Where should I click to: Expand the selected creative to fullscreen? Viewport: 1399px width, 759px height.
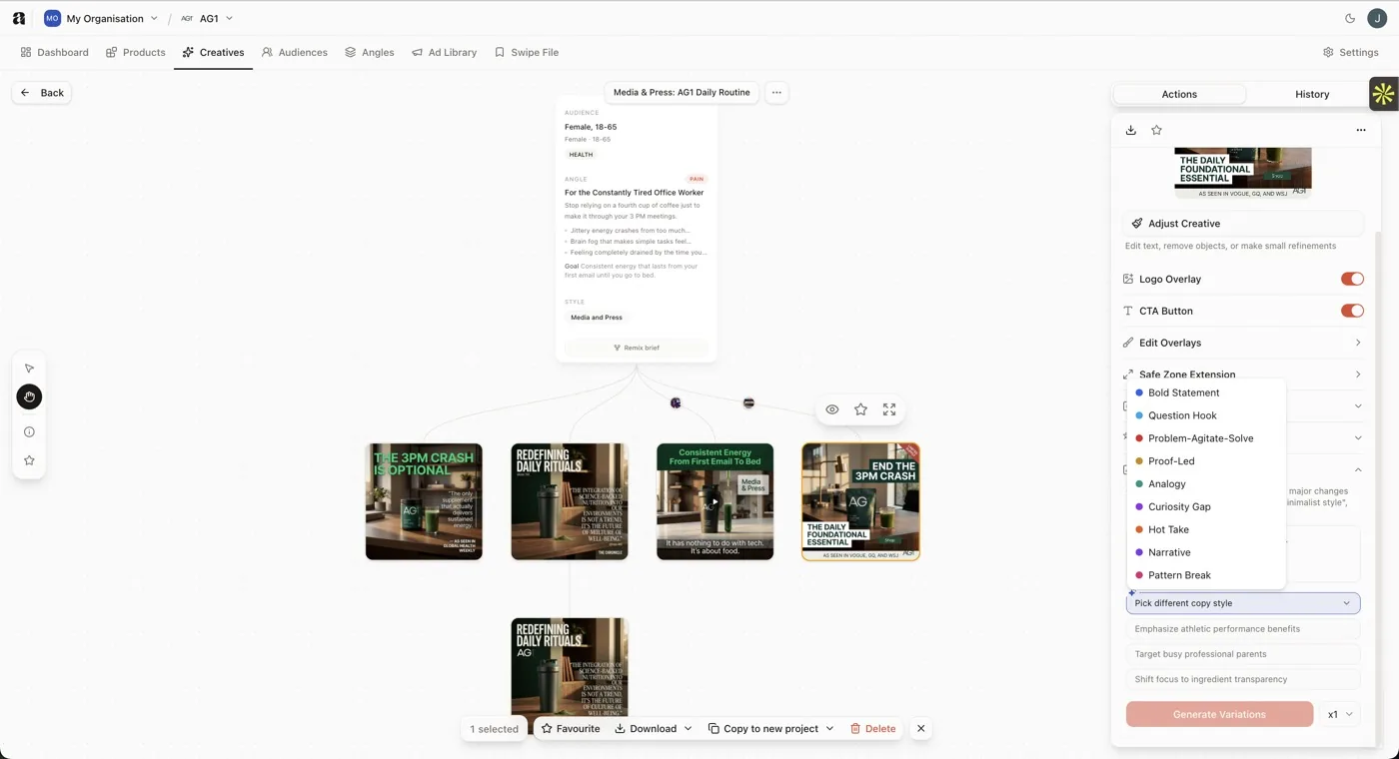888,409
